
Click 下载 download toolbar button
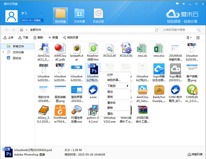tap(23, 37)
